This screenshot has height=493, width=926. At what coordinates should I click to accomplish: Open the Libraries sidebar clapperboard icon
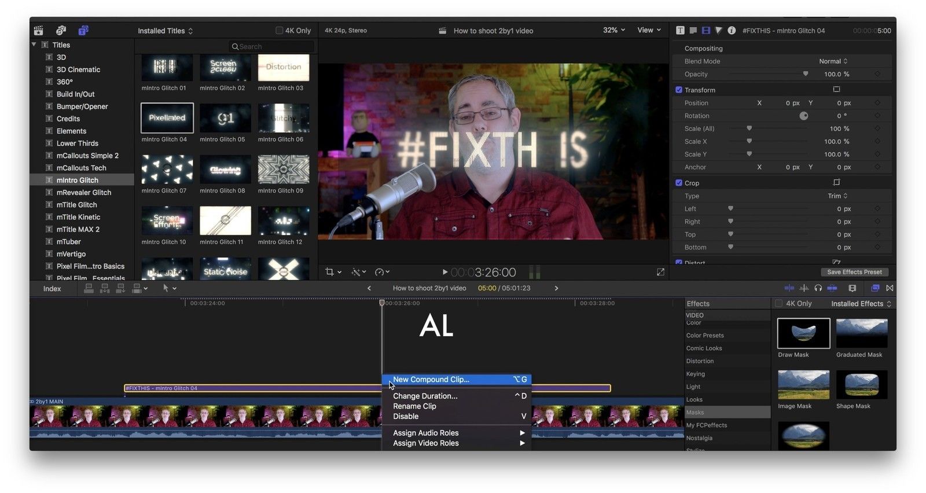tap(39, 30)
